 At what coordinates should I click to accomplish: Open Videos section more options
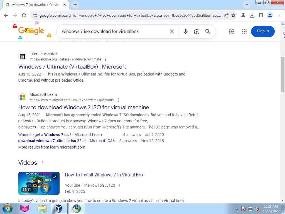(43, 163)
